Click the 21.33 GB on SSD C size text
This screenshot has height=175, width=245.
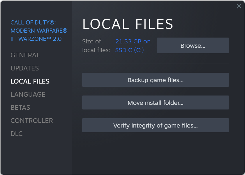133,46
